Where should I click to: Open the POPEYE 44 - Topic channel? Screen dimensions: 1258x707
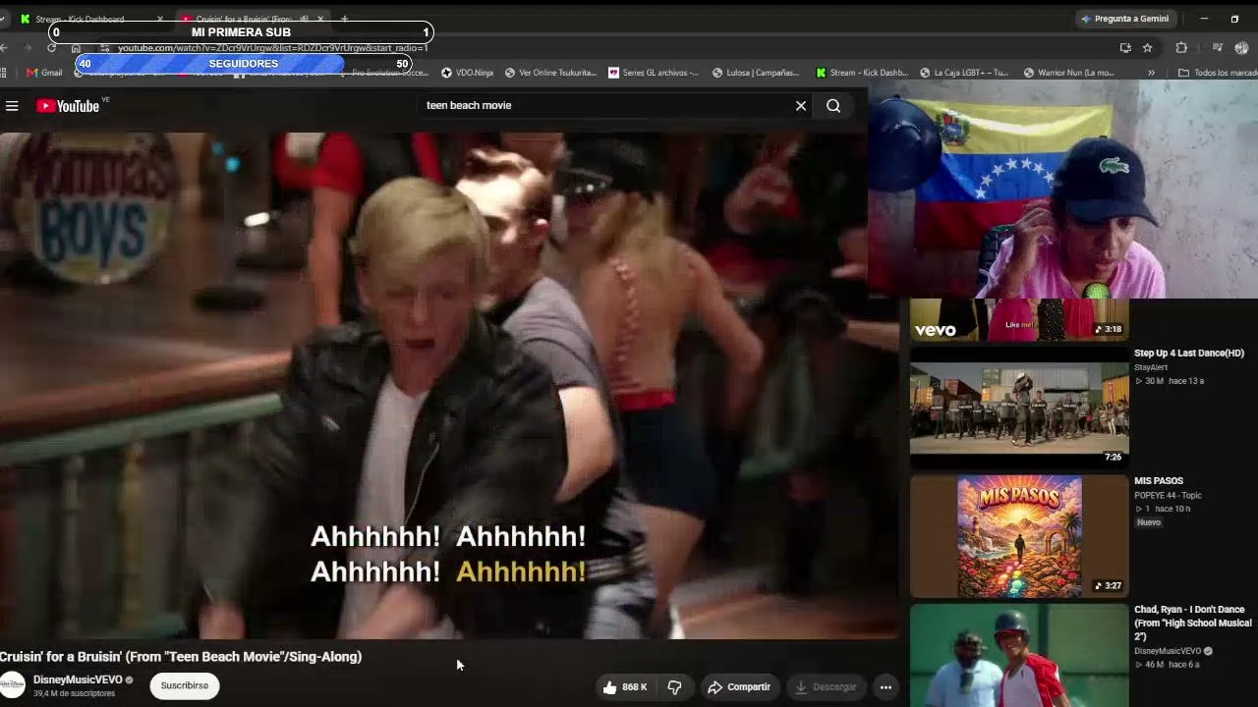[x=1168, y=495]
